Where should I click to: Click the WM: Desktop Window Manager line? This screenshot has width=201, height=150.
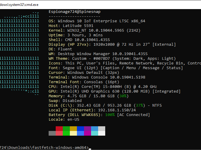[98, 54]
